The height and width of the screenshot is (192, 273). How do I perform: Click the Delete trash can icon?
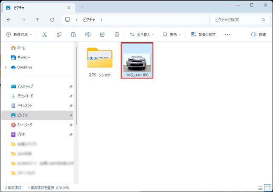(116, 35)
